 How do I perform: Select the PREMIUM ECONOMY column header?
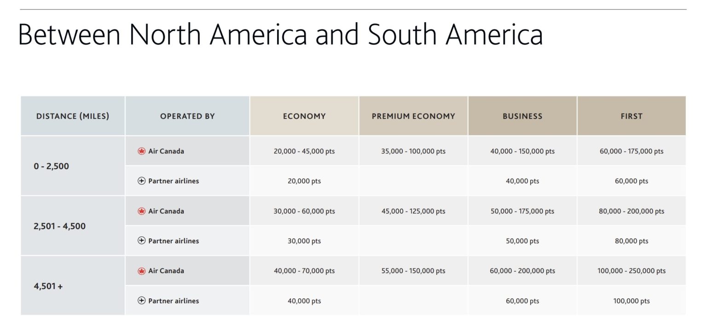[413, 116]
